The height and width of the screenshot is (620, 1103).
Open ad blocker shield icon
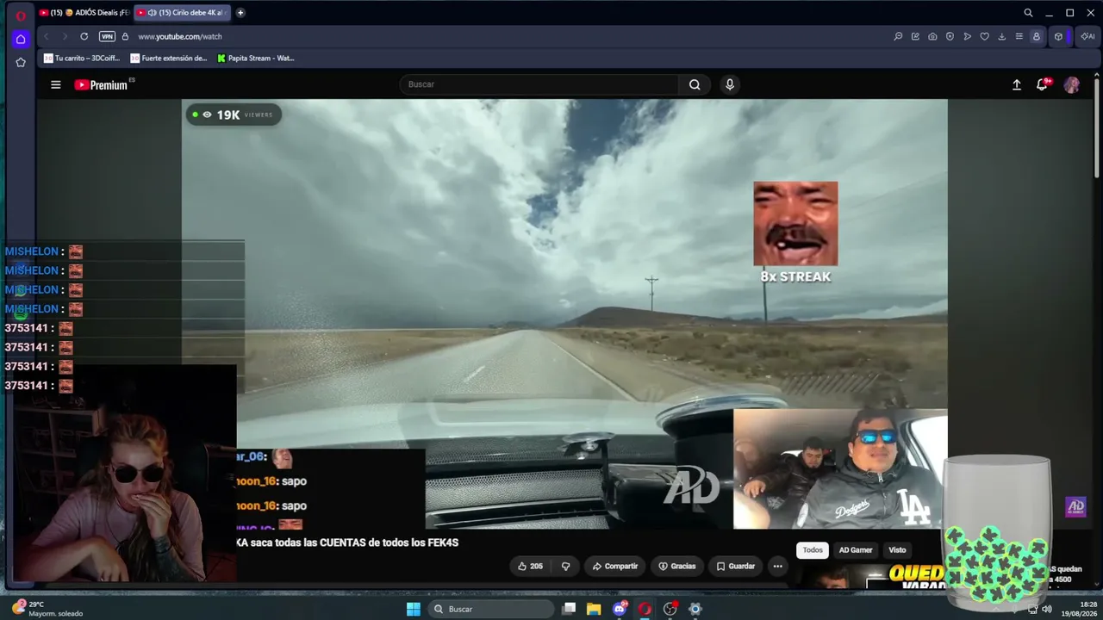tap(950, 36)
